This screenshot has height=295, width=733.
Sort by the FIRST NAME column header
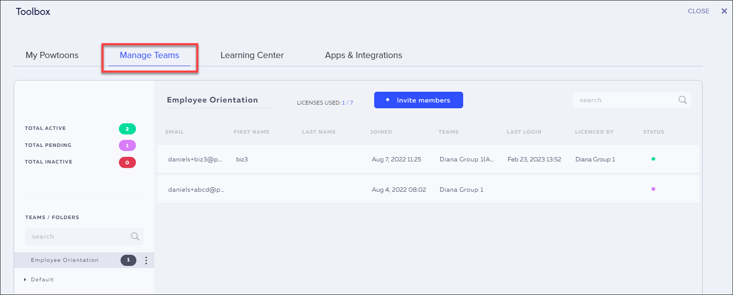pyautogui.click(x=252, y=132)
